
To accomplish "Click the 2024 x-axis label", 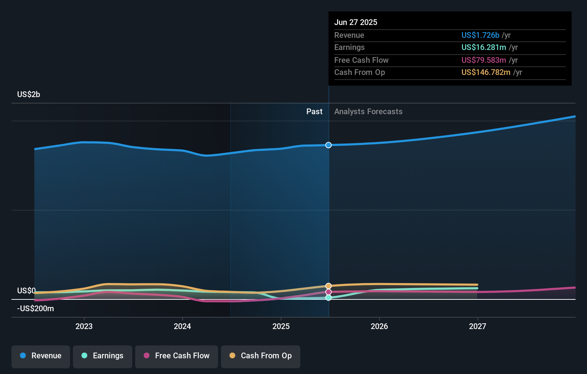I will click(x=182, y=326).
